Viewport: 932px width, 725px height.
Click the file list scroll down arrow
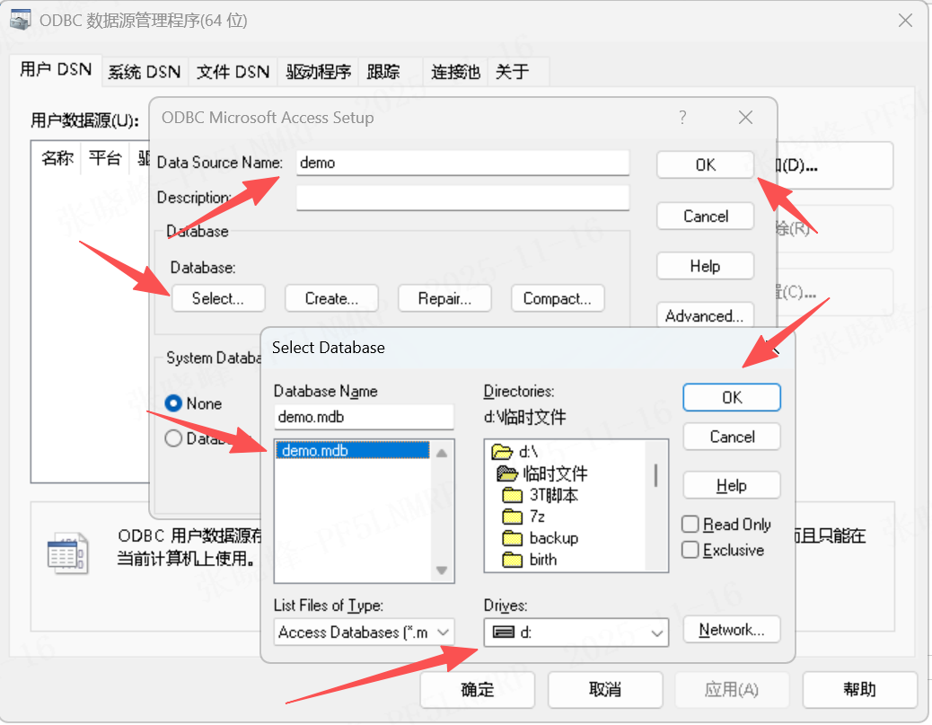[442, 570]
